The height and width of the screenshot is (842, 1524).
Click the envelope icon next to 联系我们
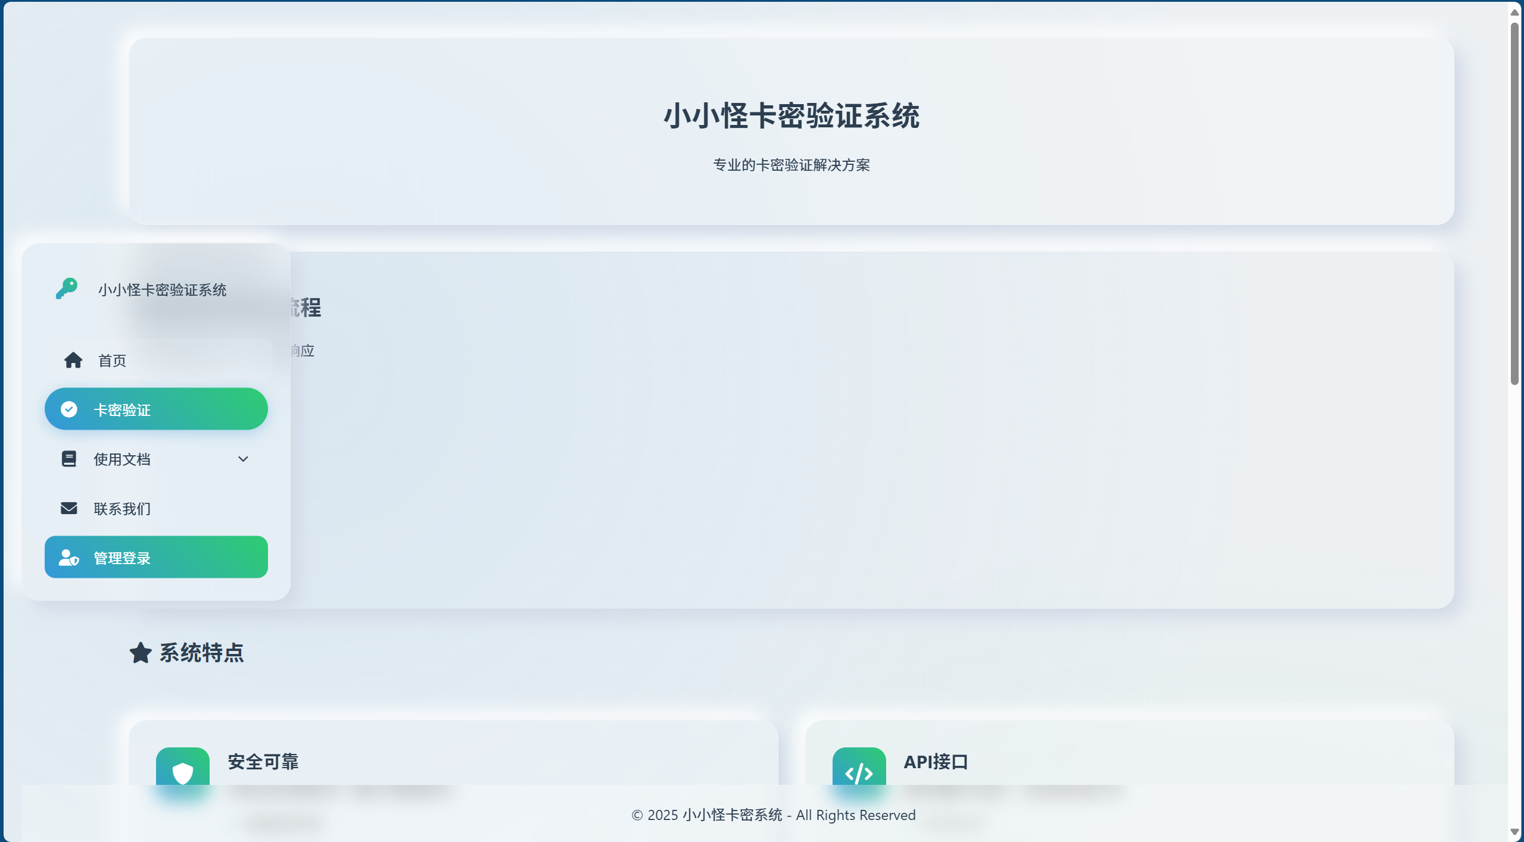(x=68, y=508)
